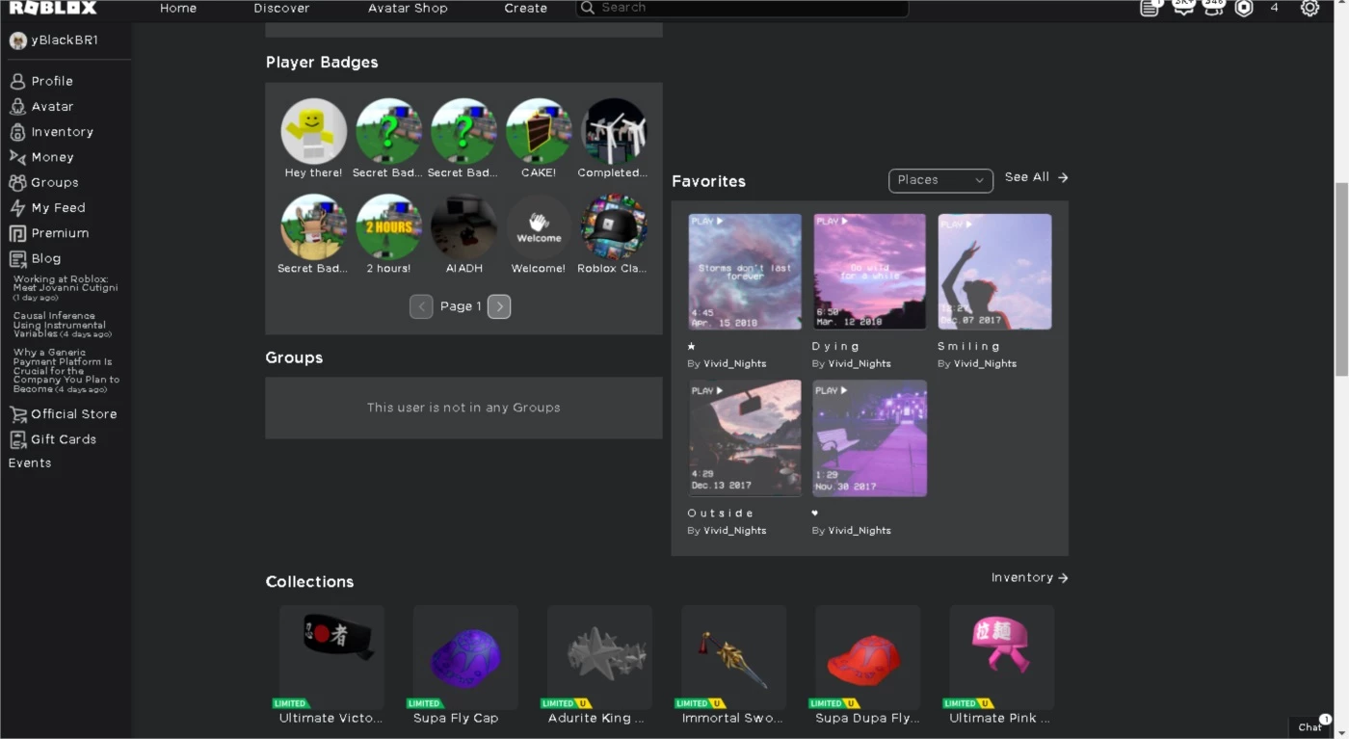Open the My Feed sidebar icon

click(17, 208)
